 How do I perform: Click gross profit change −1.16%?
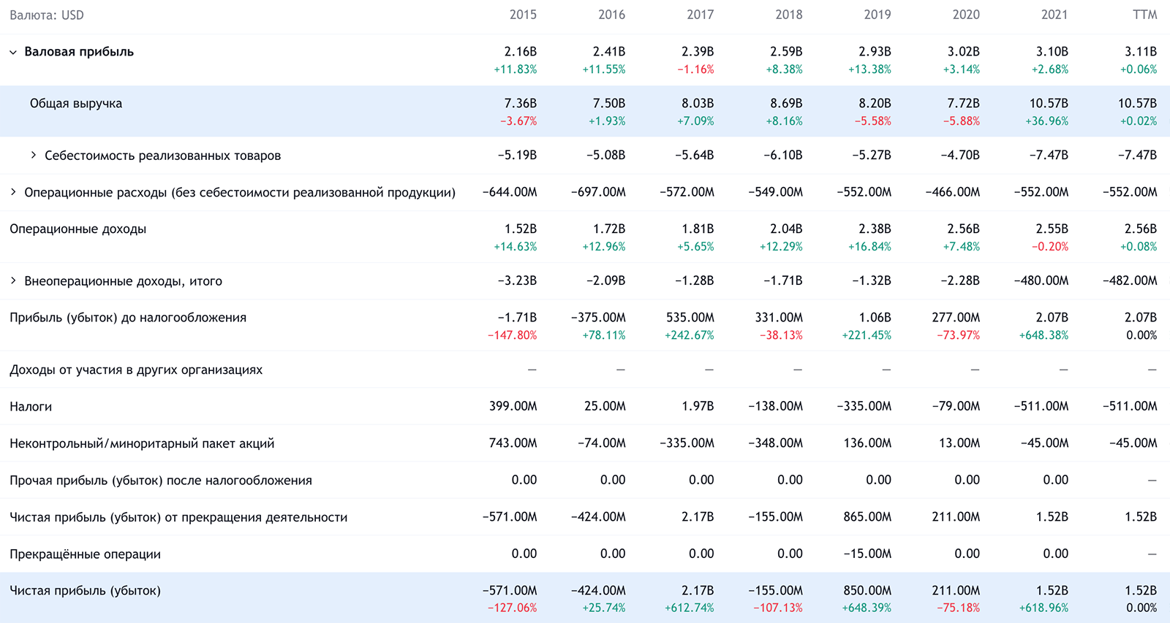[x=695, y=69]
